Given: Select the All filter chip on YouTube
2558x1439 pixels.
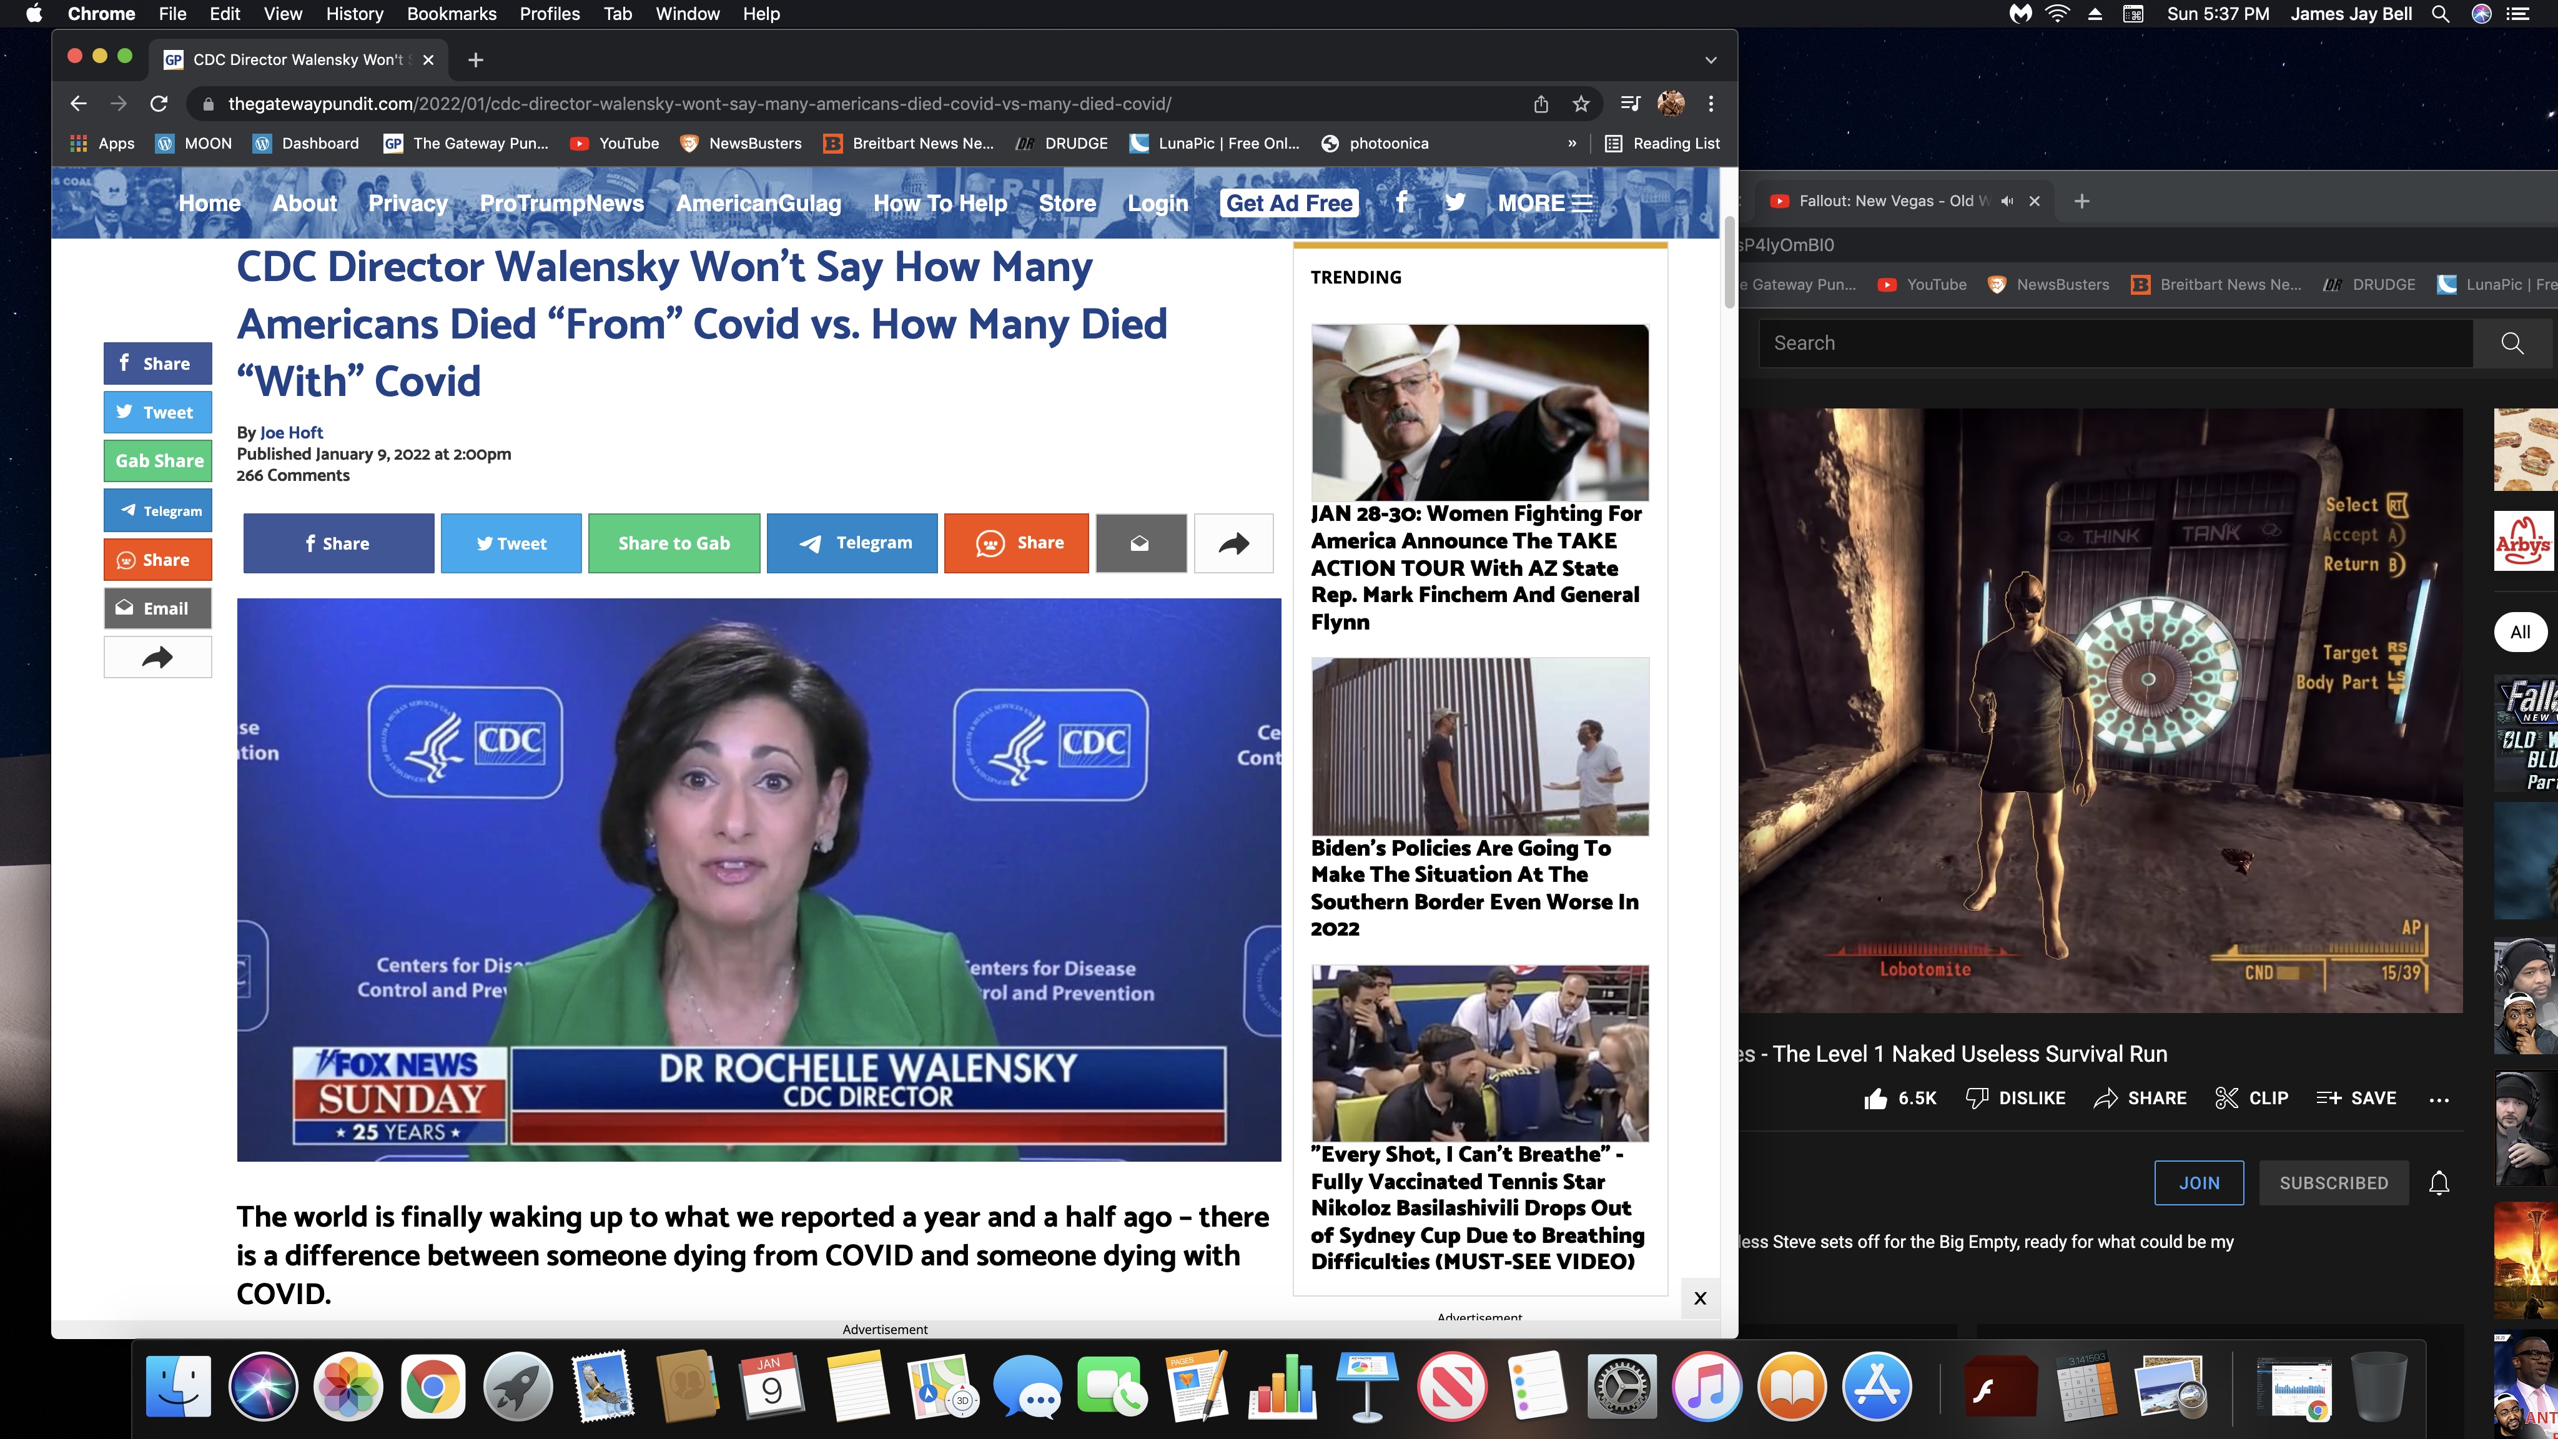Looking at the screenshot, I should [2521, 631].
